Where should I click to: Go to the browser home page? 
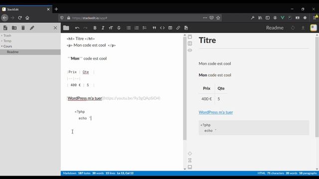coord(27,18)
